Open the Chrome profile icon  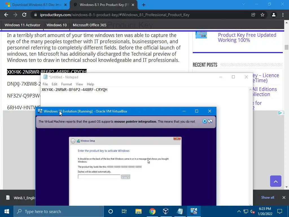[x=274, y=15]
